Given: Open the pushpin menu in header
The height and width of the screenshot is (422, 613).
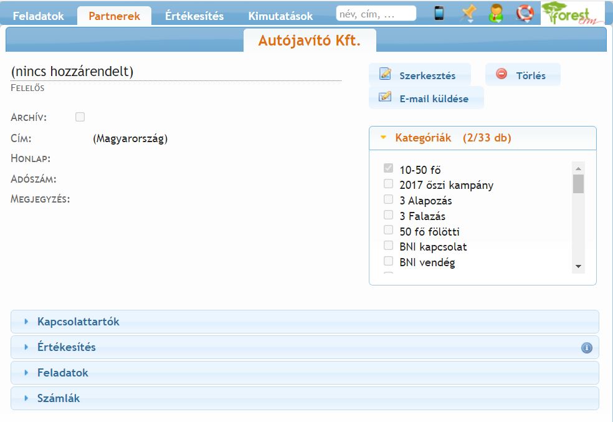Looking at the screenshot, I should (468, 14).
